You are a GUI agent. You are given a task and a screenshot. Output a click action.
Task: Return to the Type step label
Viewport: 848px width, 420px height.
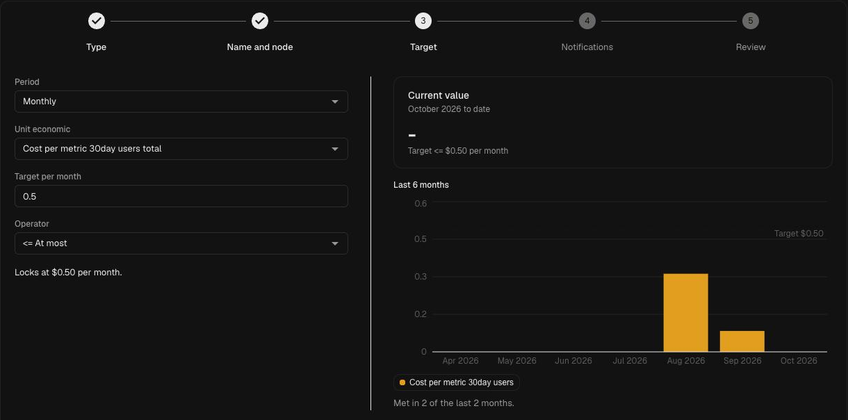(x=97, y=47)
